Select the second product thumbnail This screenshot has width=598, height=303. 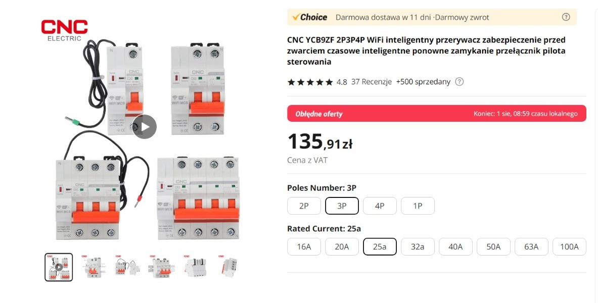pyautogui.click(x=93, y=267)
